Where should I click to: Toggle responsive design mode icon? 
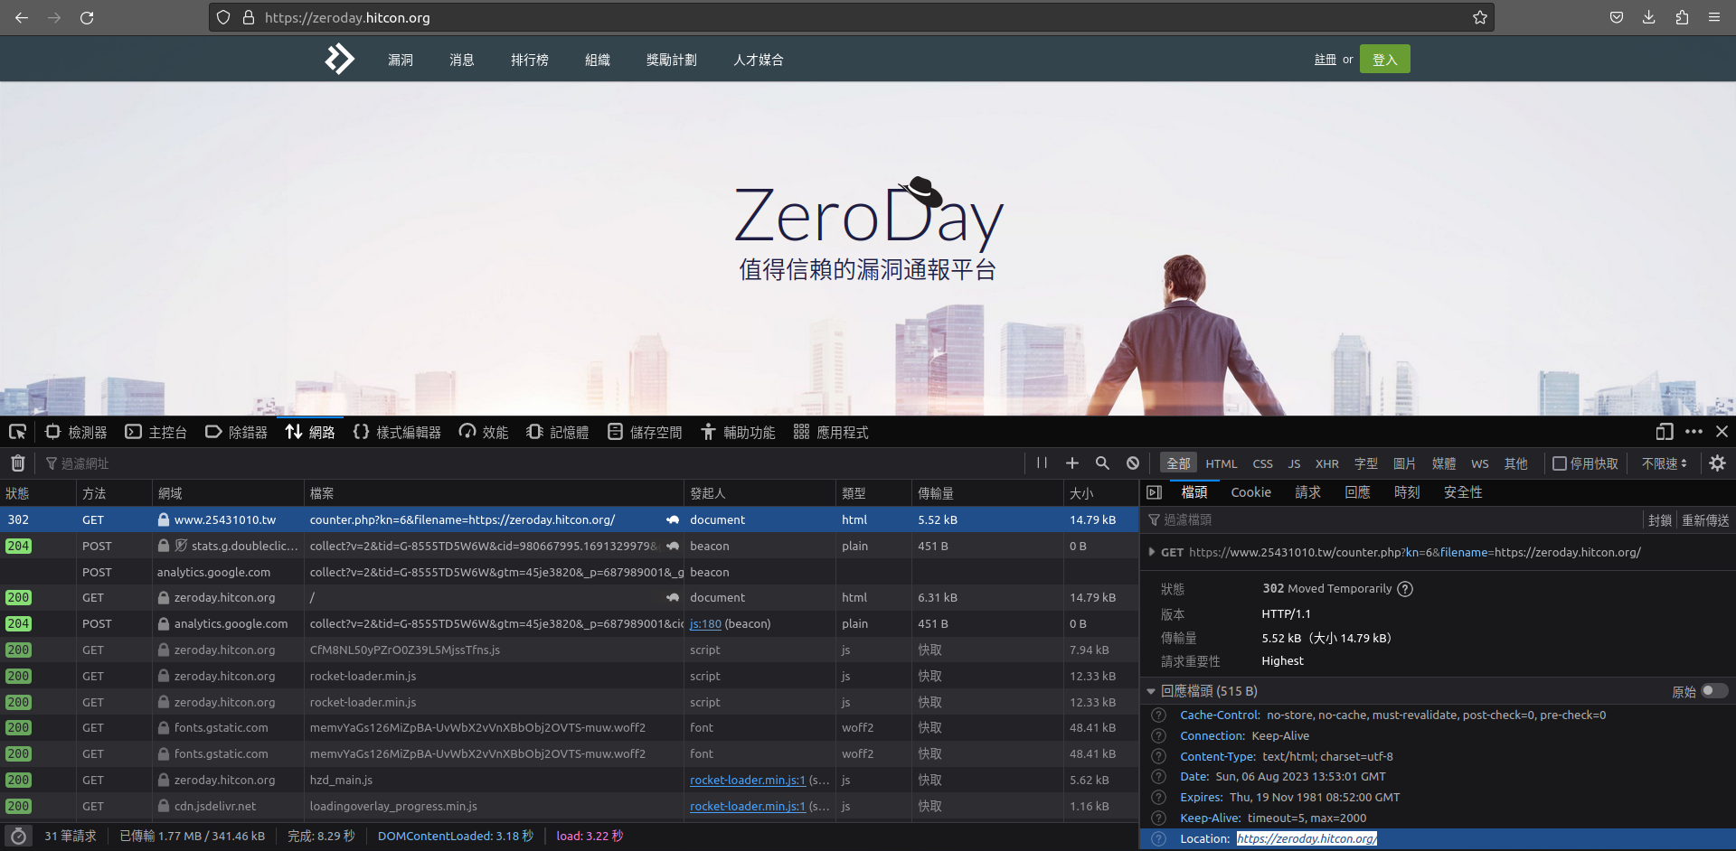pyautogui.click(x=1665, y=432)
